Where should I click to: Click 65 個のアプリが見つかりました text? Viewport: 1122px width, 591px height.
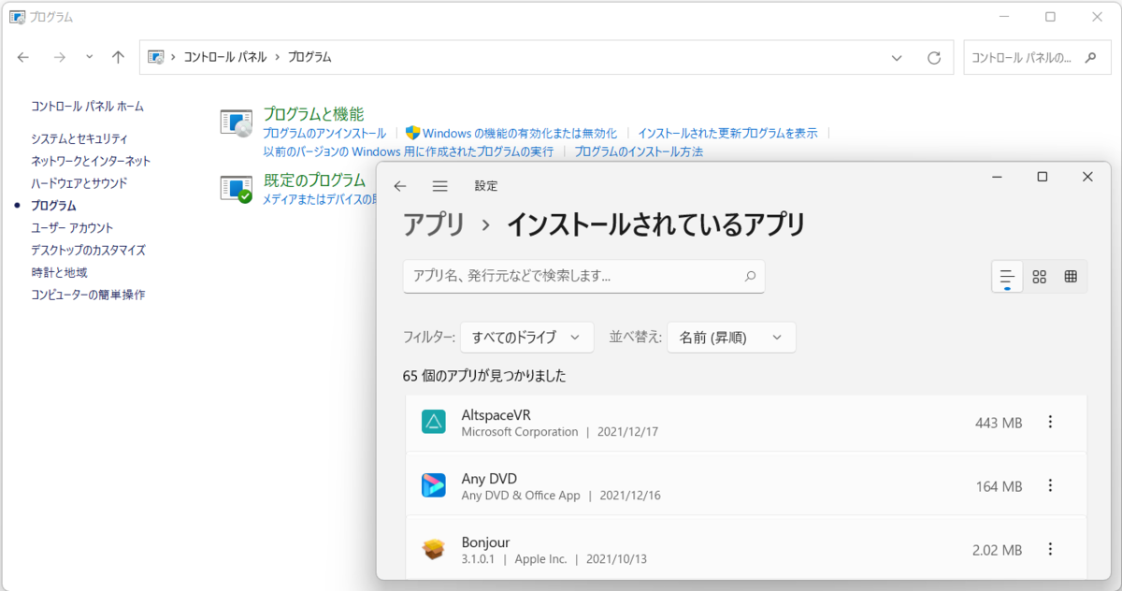tap(484, 376)
